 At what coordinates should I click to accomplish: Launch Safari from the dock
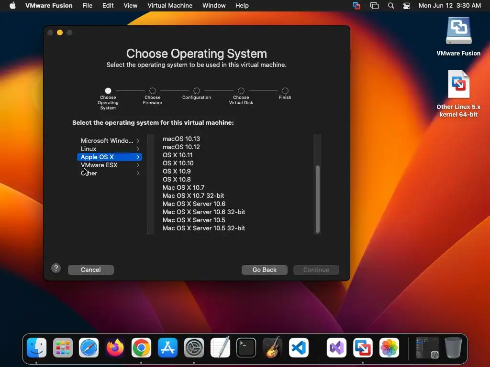point(89,347)
